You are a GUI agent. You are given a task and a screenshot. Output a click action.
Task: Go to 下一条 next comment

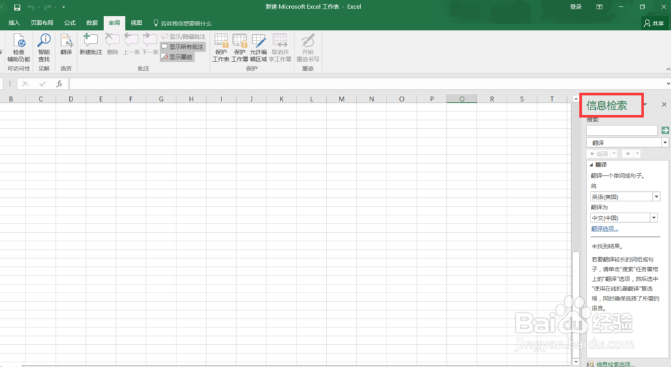pyautogui.click(x=150, y=44)
